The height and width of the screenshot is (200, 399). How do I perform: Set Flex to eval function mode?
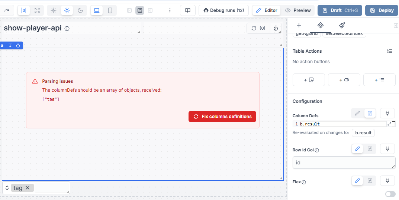click(370, 181)
